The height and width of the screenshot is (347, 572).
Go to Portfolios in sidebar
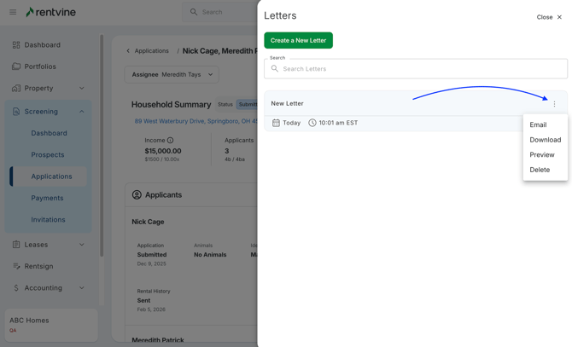(x=40, y=67)
